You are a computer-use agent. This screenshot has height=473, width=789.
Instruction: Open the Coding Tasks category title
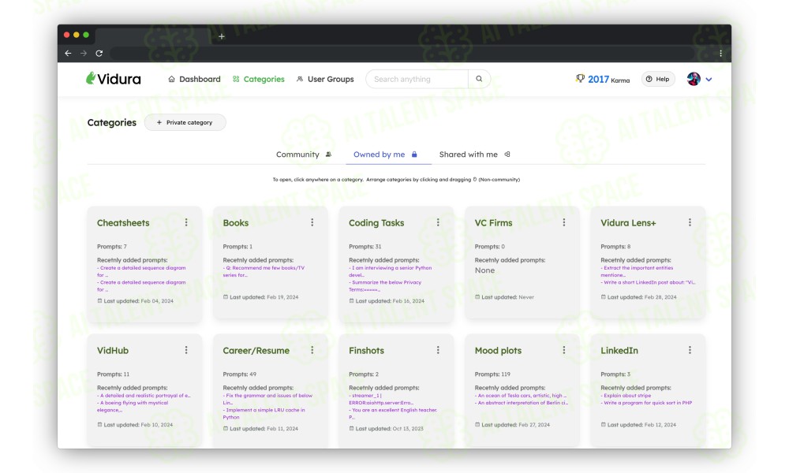click(x=376, y=222)
